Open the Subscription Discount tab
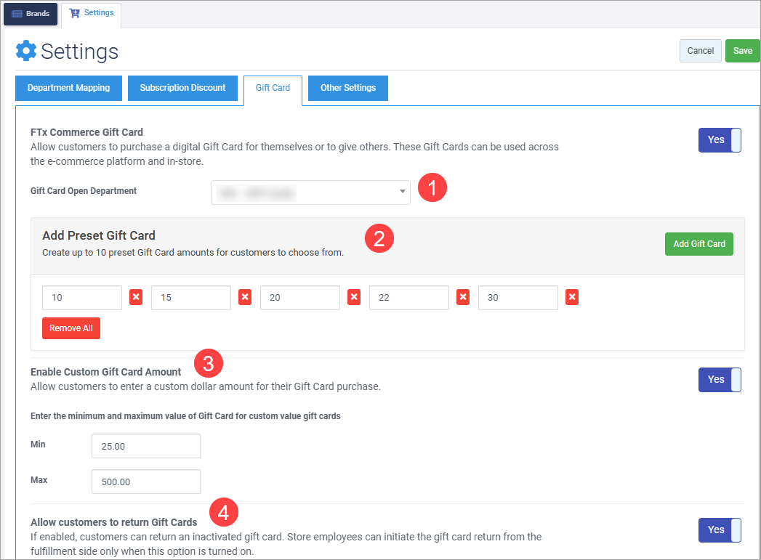Image resolution: width=761 pixels, height=560 pixels. click(182, 88)
